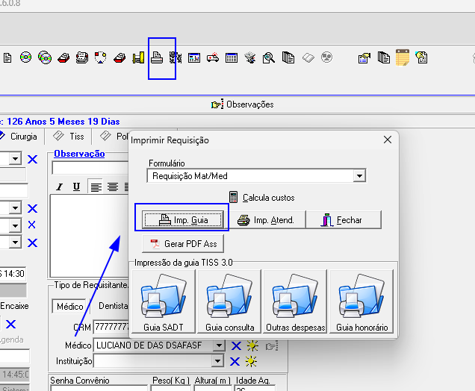475x391 pixels.
Task: Click the grey pointing hand beside Médico row
Action: pyautogui.click(x=272, y=346)
